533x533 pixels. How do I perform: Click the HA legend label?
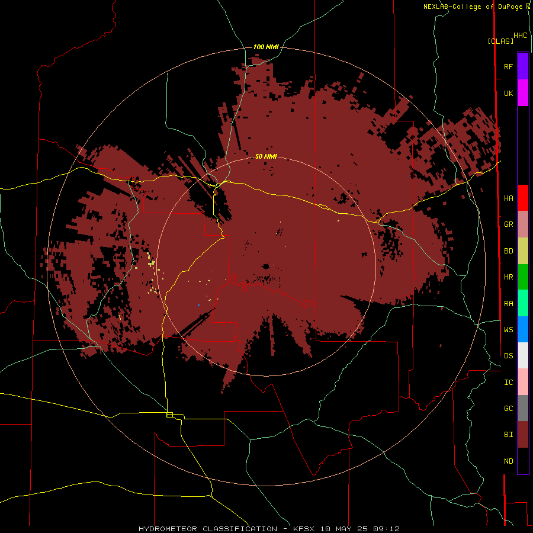click(x=508, y=198)
